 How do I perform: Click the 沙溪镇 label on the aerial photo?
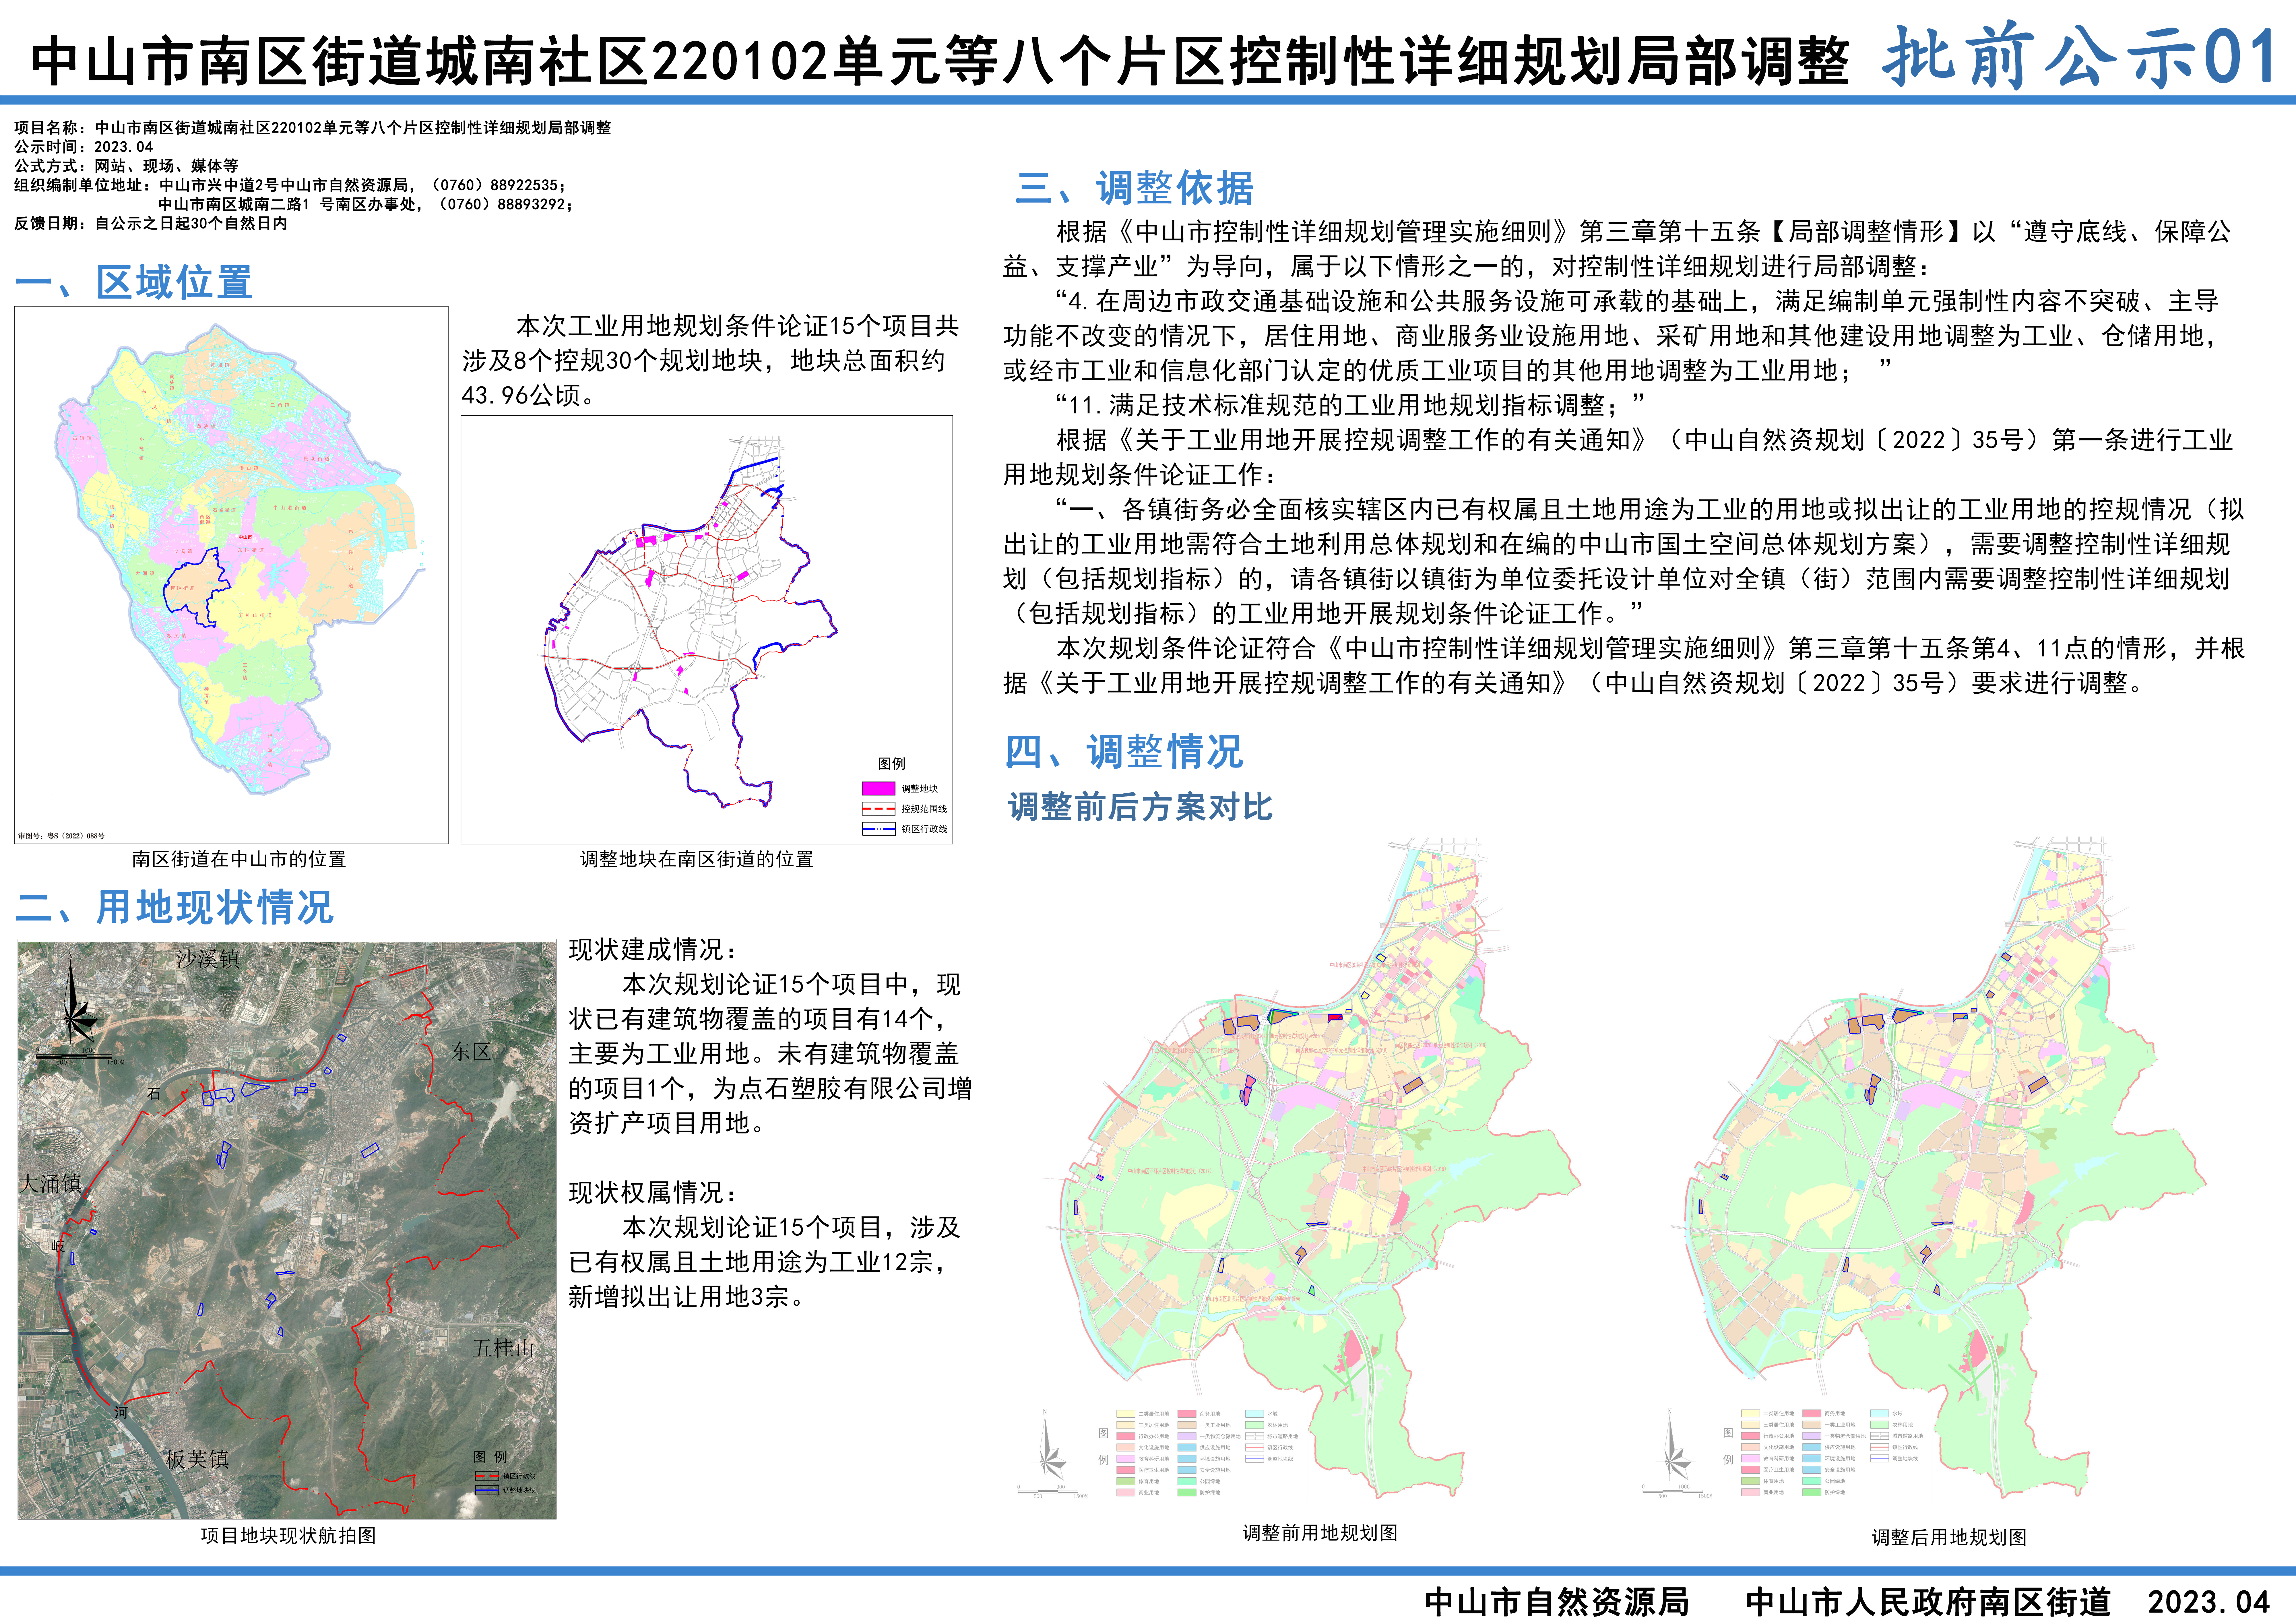208,959
